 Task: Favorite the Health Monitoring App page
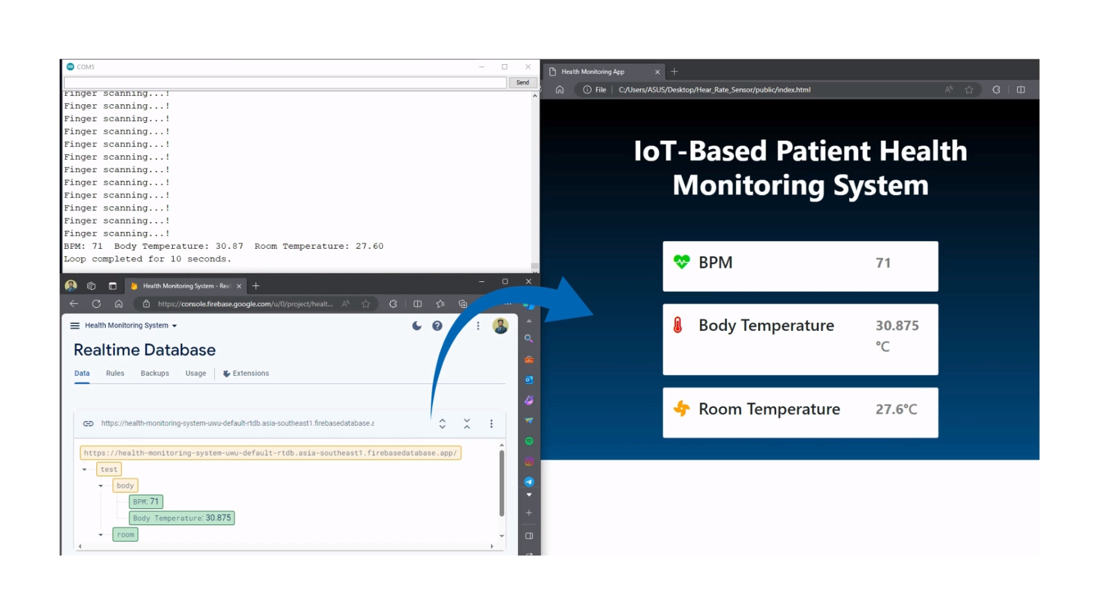(969, 89)
